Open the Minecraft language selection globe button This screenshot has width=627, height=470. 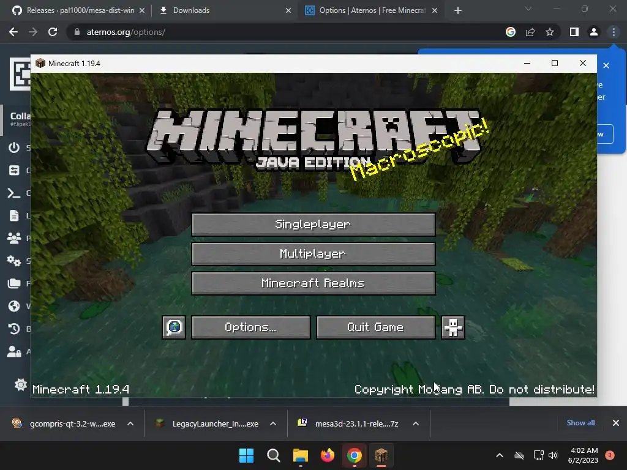[x=174, y=327]
